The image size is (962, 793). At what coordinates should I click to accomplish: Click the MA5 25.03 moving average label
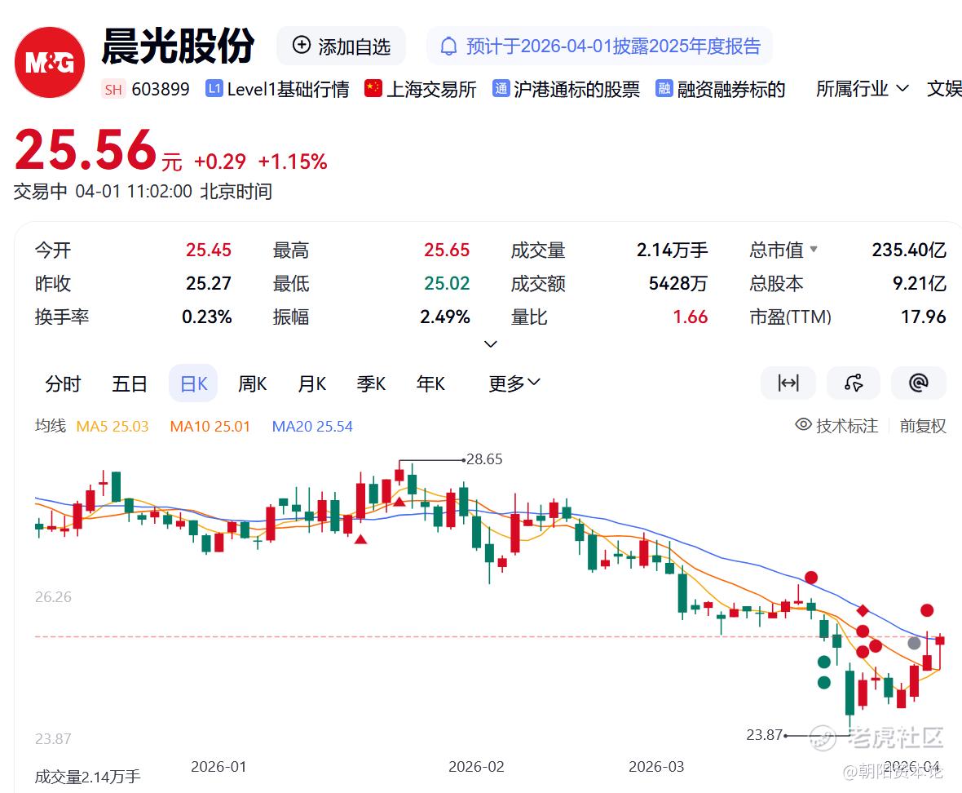click(x=113, y=427)
